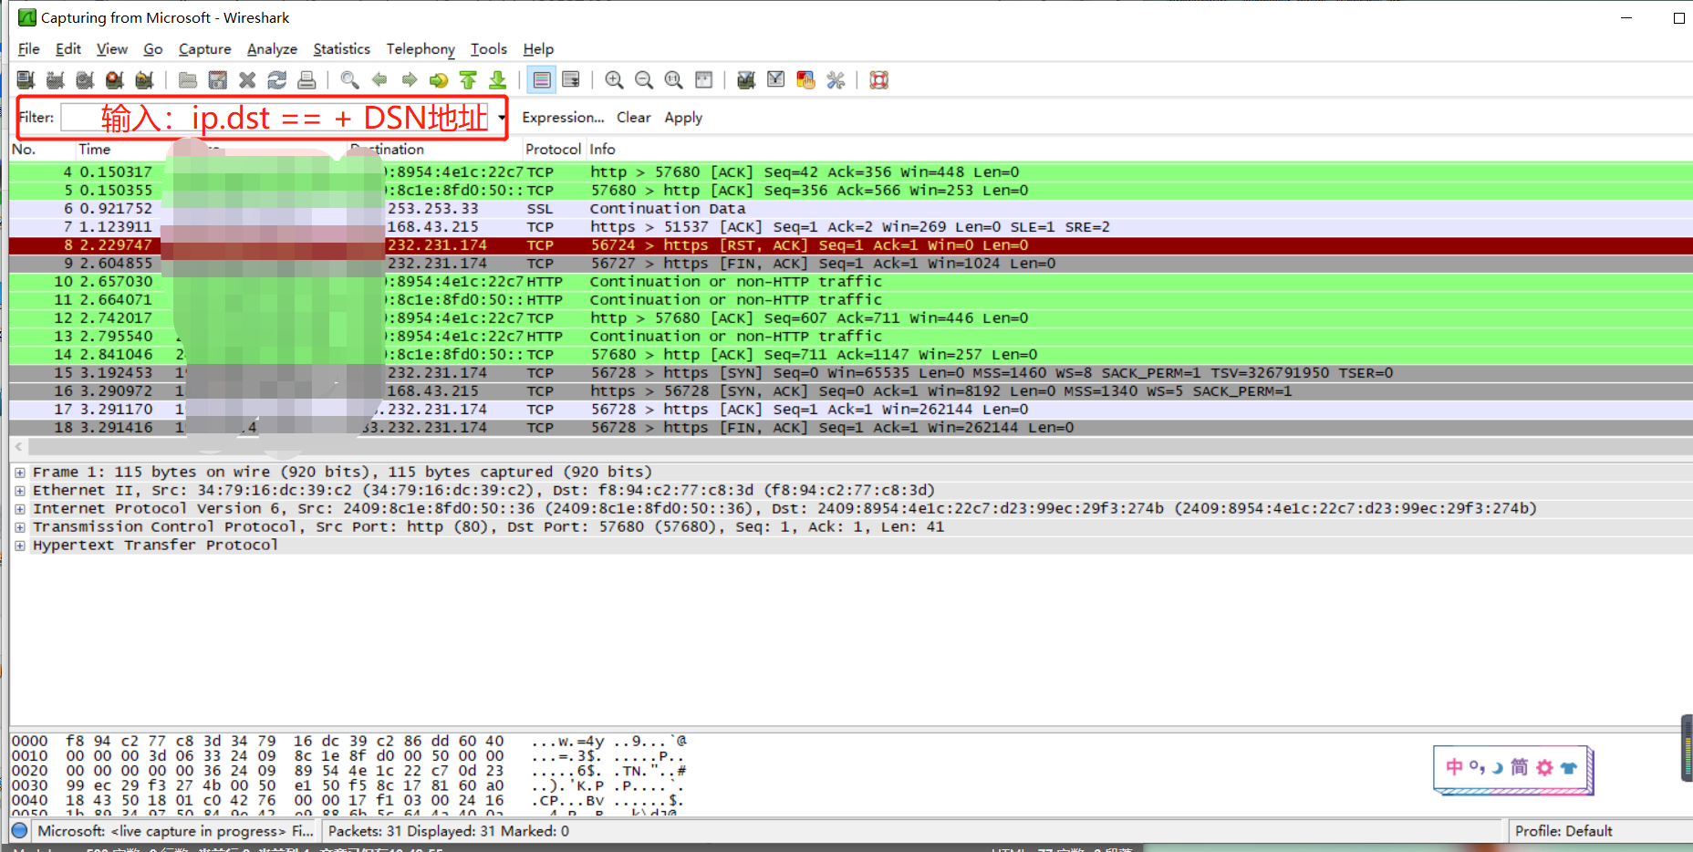The image size is (1693, 852).
Task: Open help via the lifebuoy icon
Action: pyautogui.click(x=879, y=80)
